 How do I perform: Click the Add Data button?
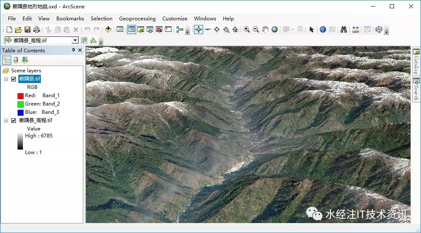108,29
